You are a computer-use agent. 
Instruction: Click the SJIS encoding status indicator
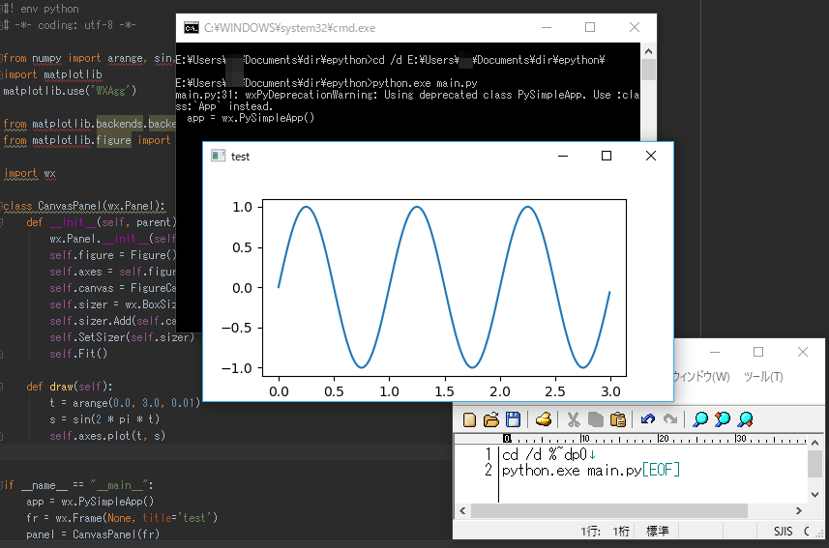click(782, 531)
